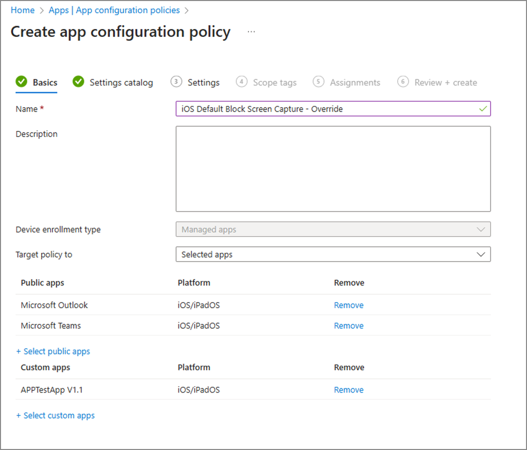Open the Device enrollment type dropdown

pyautogui.click(x=333, y=229)
